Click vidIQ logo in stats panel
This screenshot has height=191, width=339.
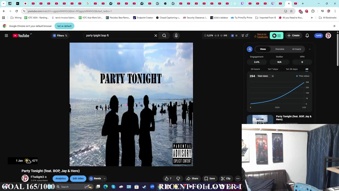249,49
